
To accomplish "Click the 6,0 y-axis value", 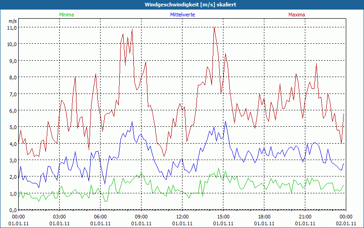I will pos(13,111).
